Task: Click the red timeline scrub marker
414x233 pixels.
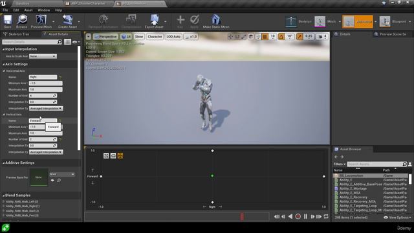Action: [242, 216]
